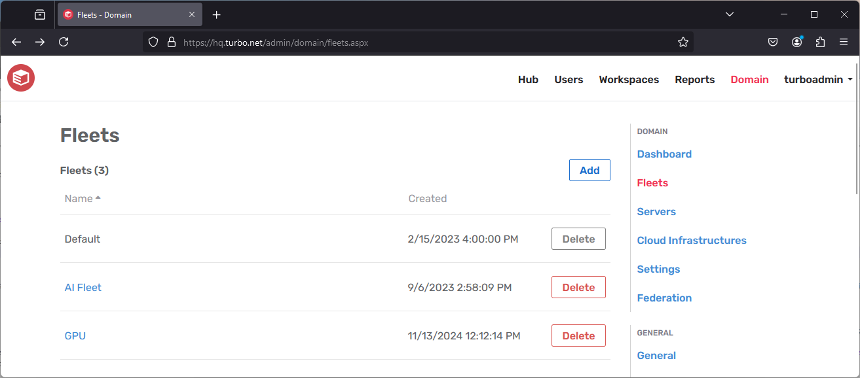The width and height of the screenshot is (860, 378).
Task: Click the Add fleet button
Action: 589,170
